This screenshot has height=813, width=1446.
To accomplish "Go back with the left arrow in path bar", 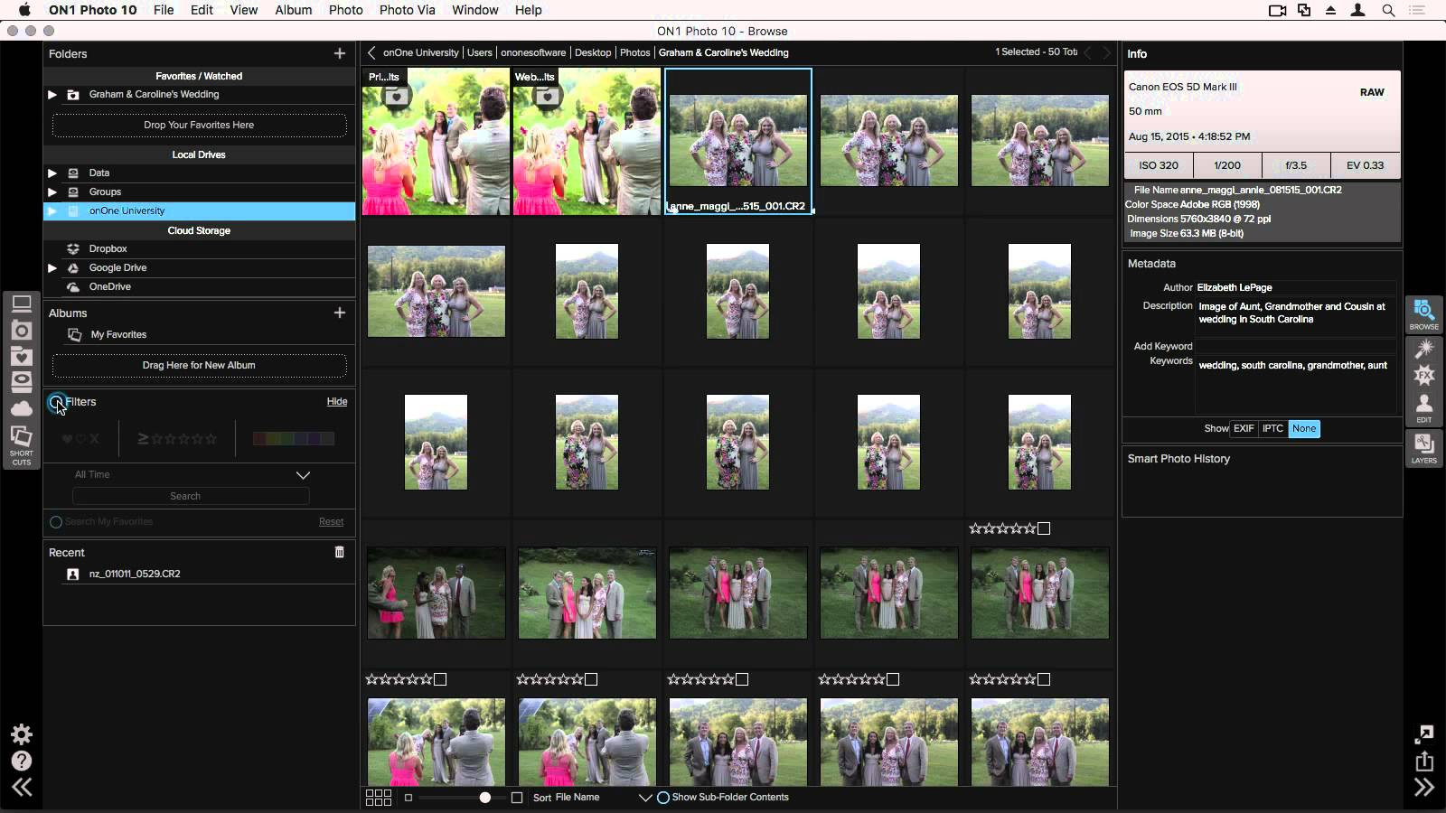I will [371, 52].
